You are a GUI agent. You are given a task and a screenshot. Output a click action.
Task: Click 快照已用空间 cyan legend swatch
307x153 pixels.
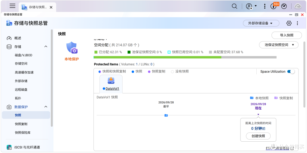169,52
